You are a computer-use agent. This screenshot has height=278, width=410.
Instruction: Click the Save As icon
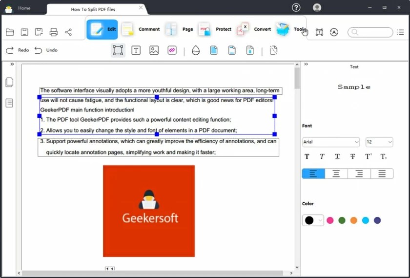(x=39, y=32)
